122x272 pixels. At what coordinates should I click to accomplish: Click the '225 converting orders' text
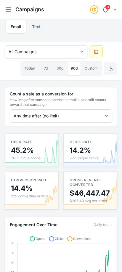30,196
